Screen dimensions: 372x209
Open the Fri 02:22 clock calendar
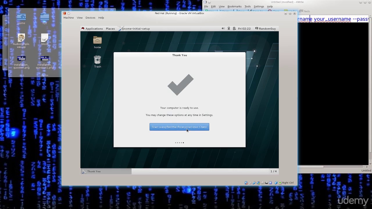tap(244, 28)
